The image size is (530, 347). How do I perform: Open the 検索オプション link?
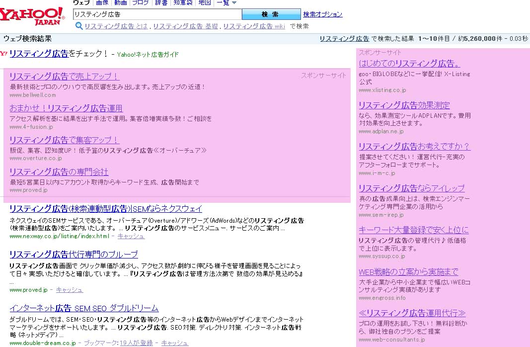click(323, 14)
